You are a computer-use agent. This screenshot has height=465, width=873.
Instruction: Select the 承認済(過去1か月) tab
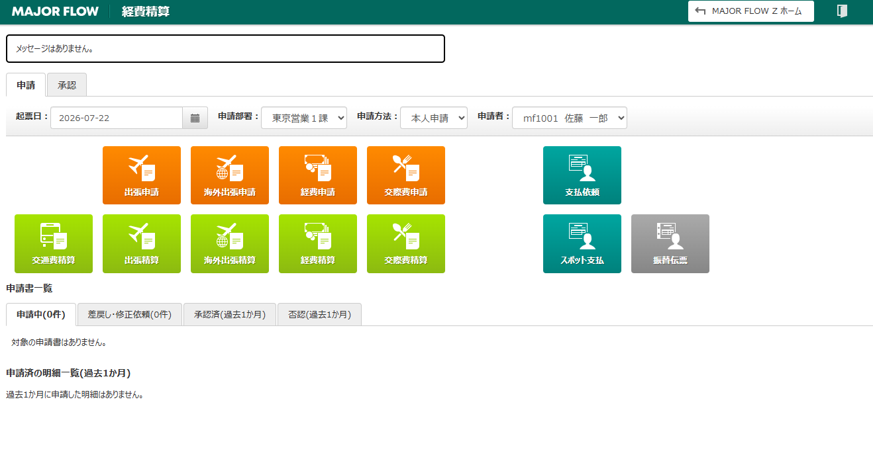[230, 314]
